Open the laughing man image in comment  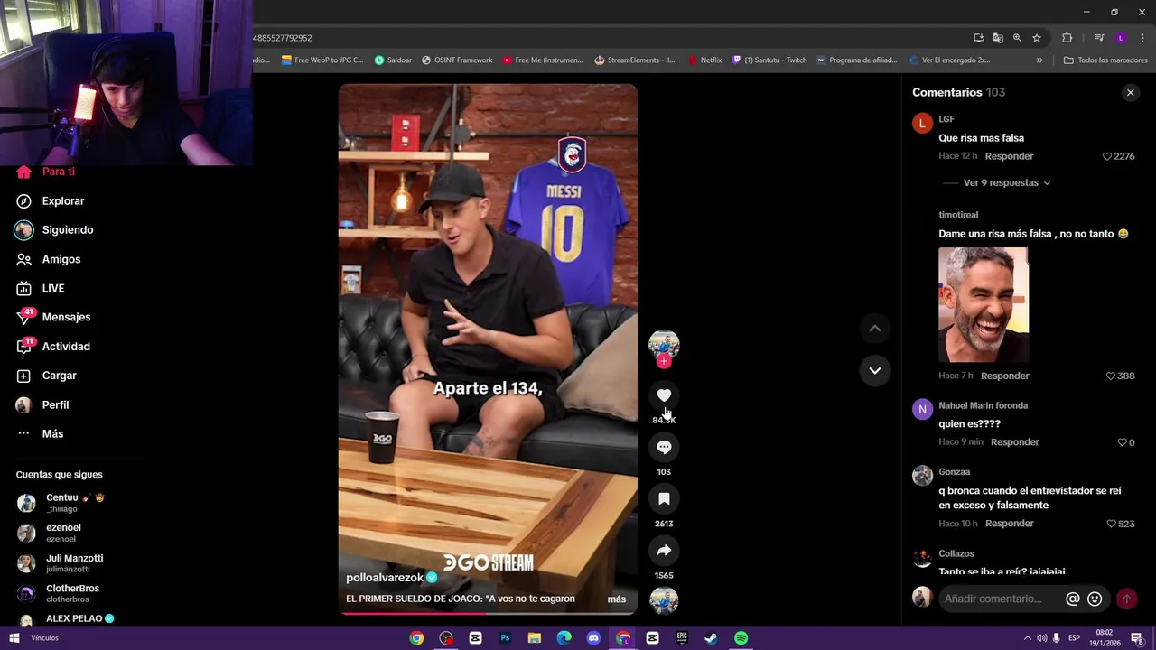click(x=983, y=304)
